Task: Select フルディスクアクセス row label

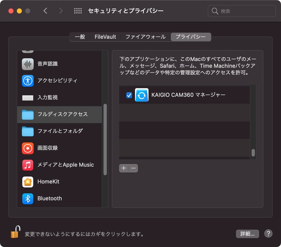Action: (62, 114)
